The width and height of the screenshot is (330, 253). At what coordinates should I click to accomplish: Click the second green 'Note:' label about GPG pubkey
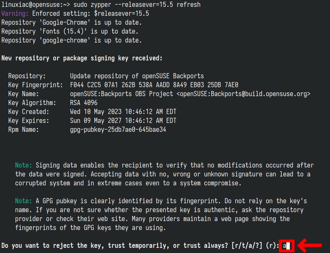click(x=23, y=201)
